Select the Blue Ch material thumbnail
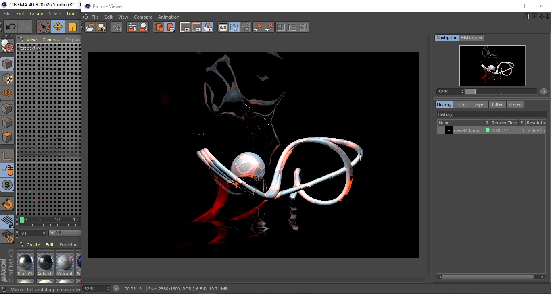This screenshot has height=294, width=553. click(x=25, y=264)
